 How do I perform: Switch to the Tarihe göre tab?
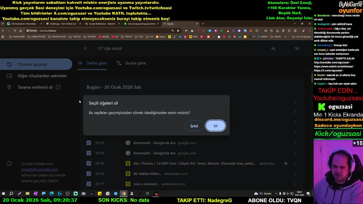click(93, 63)
